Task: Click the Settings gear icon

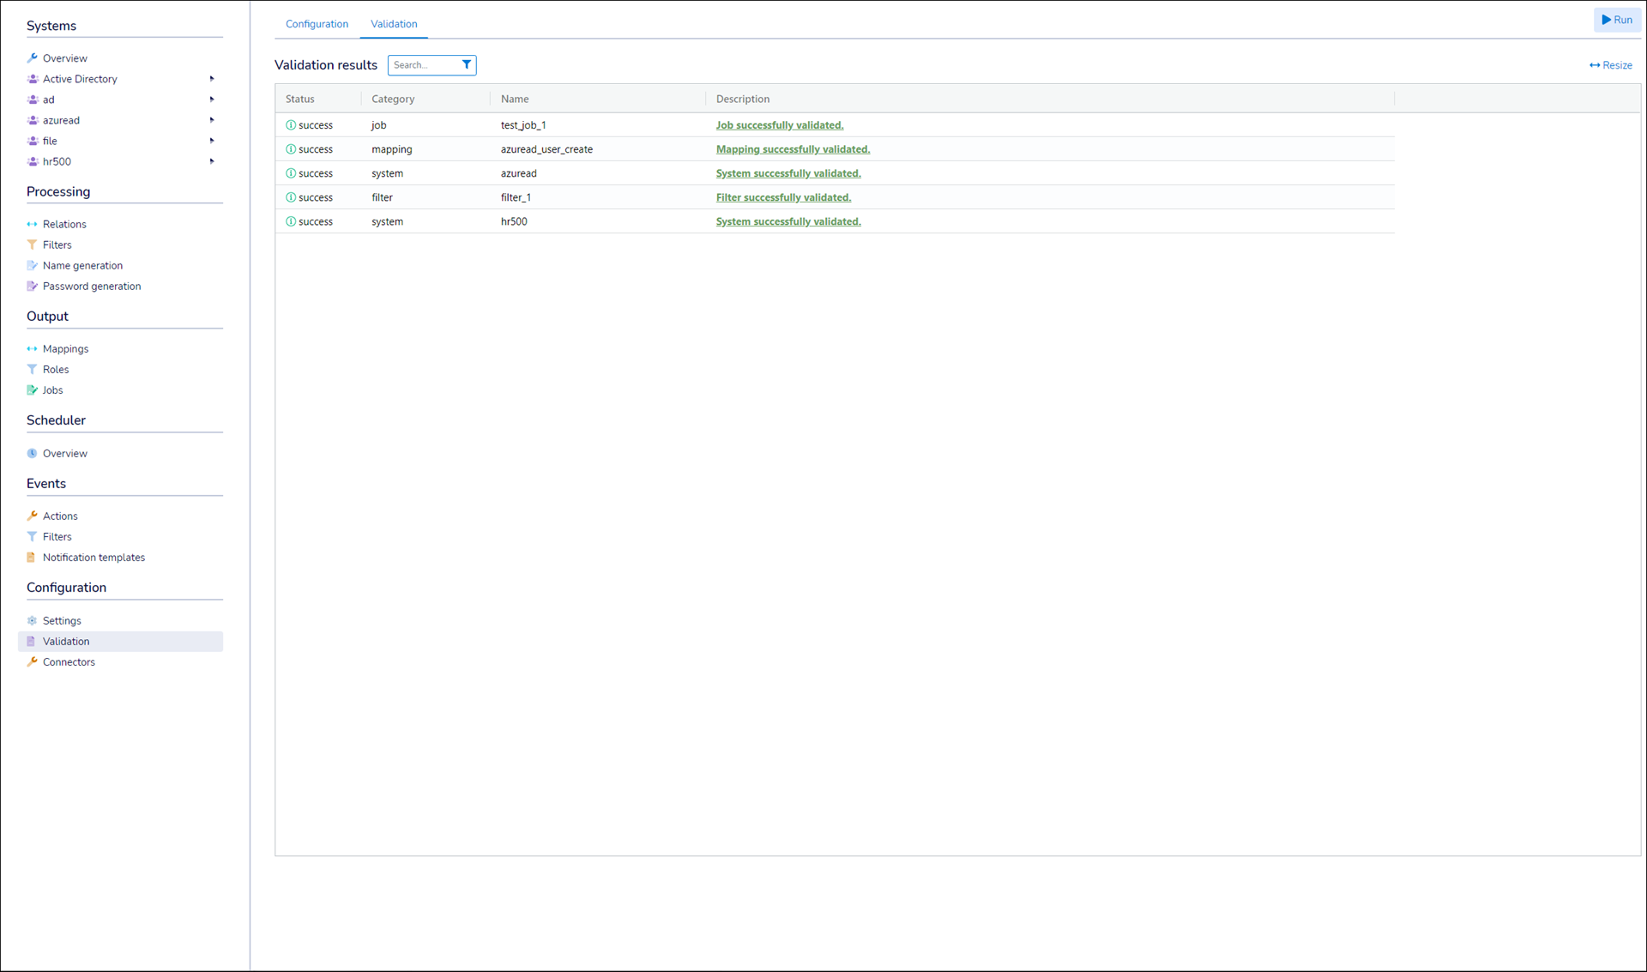Action: pyautogui.click(x=32, y=621)
